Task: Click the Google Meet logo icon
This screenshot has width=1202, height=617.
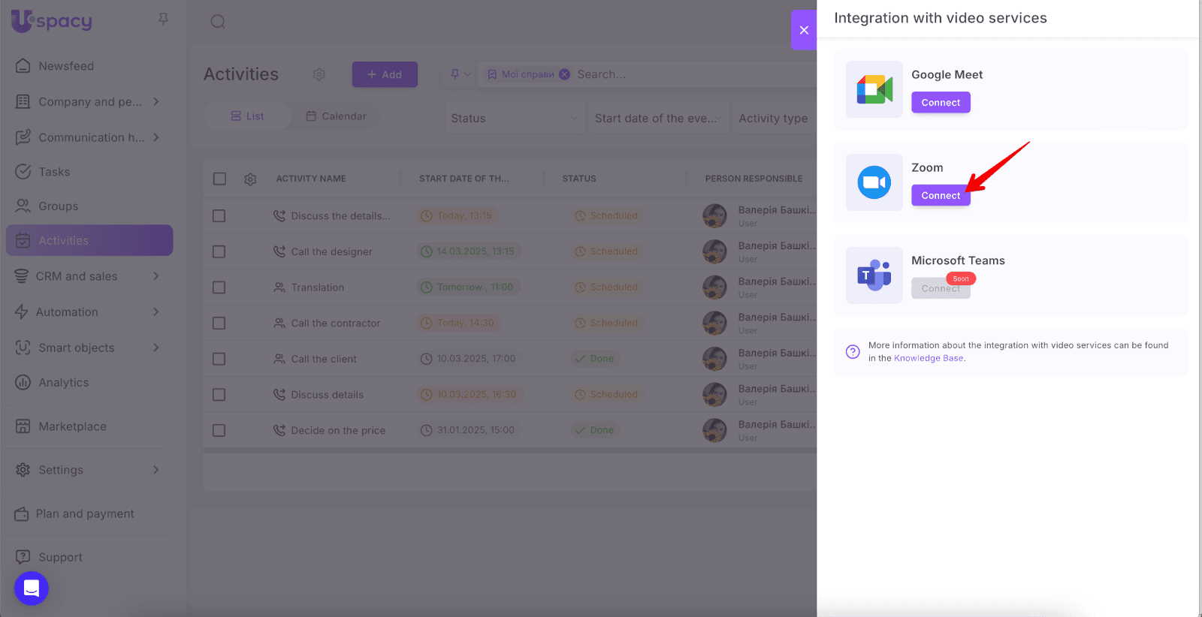Action: click(874, 89)
